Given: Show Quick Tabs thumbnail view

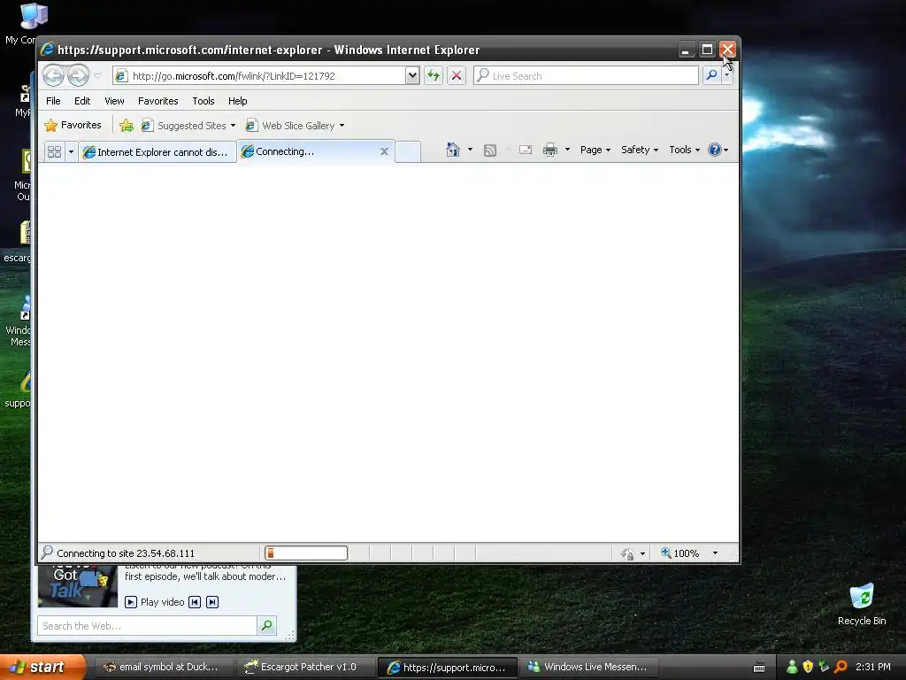Looking at the screenshot, I should tap(54, 151).
